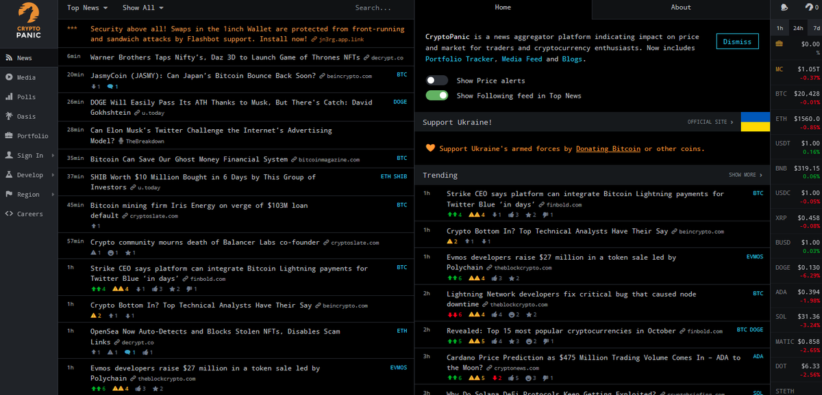
Task: Click the MATIC price row in ticker
Action: 797,345
